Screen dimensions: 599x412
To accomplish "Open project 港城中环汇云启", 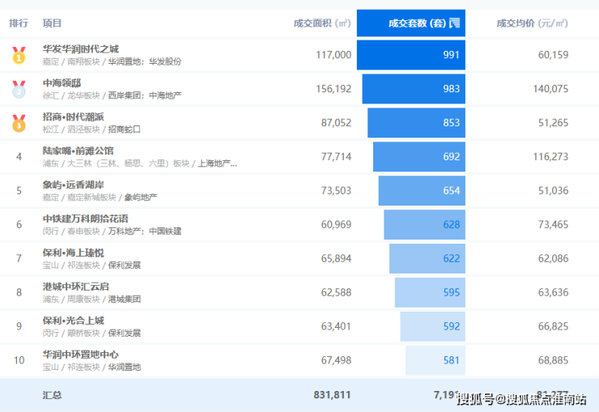I will [75, 287].
